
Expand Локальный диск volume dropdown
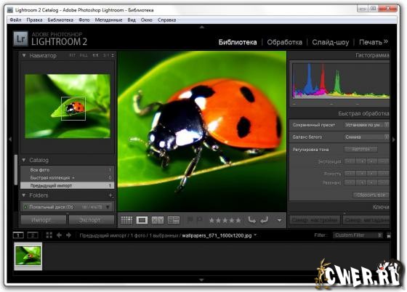tap(108, 207)
